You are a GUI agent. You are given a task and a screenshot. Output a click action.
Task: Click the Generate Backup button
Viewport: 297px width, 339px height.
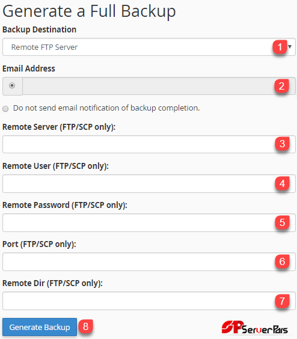pyautogui.click(x=40, y=327)
